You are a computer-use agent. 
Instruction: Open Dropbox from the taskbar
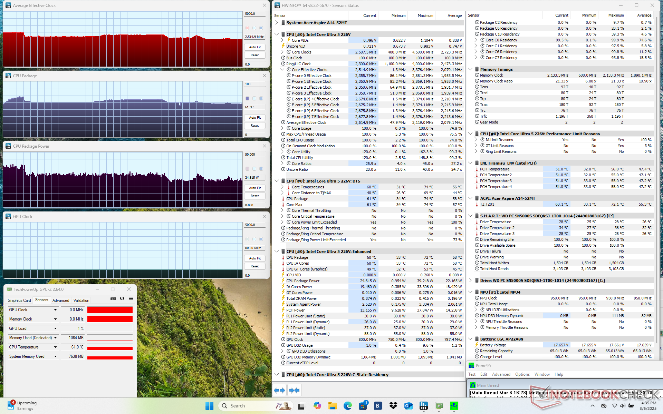pyautogui.click(x=393, y=406)
